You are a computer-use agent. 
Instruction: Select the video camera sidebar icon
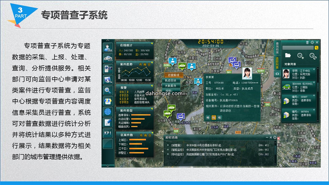(108, 69)
